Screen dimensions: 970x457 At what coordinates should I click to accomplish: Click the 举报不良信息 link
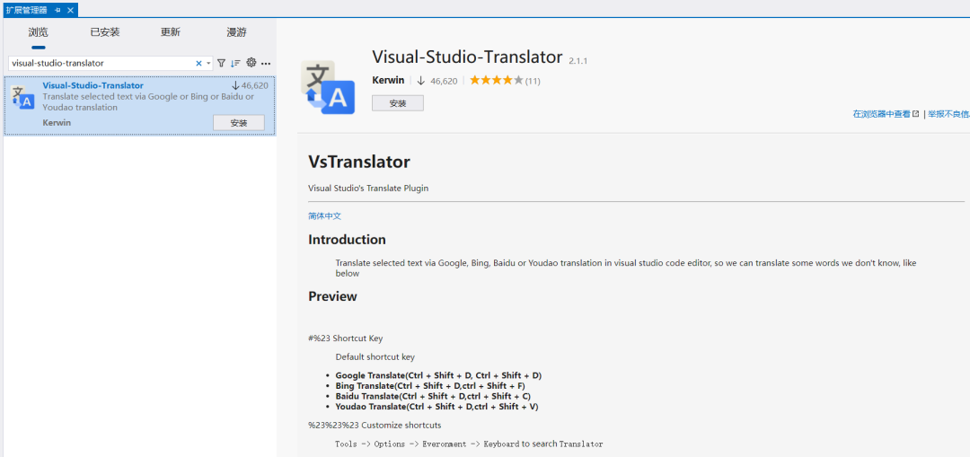click(x=948, y=114)
